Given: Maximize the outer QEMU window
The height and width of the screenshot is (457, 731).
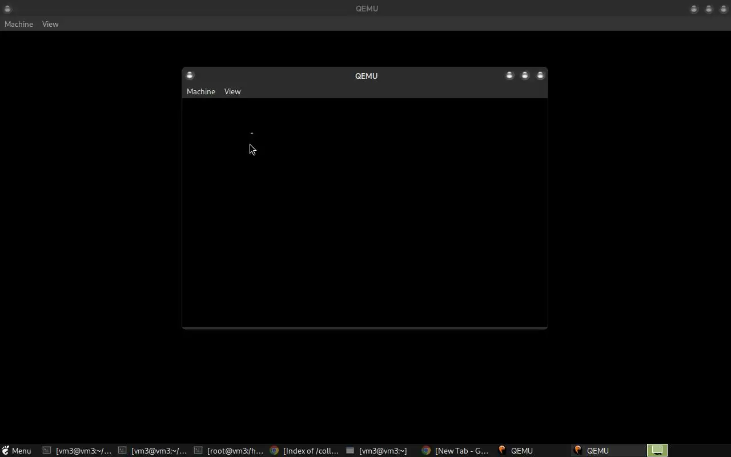Looking at the screenshot, I should [709, 9].
